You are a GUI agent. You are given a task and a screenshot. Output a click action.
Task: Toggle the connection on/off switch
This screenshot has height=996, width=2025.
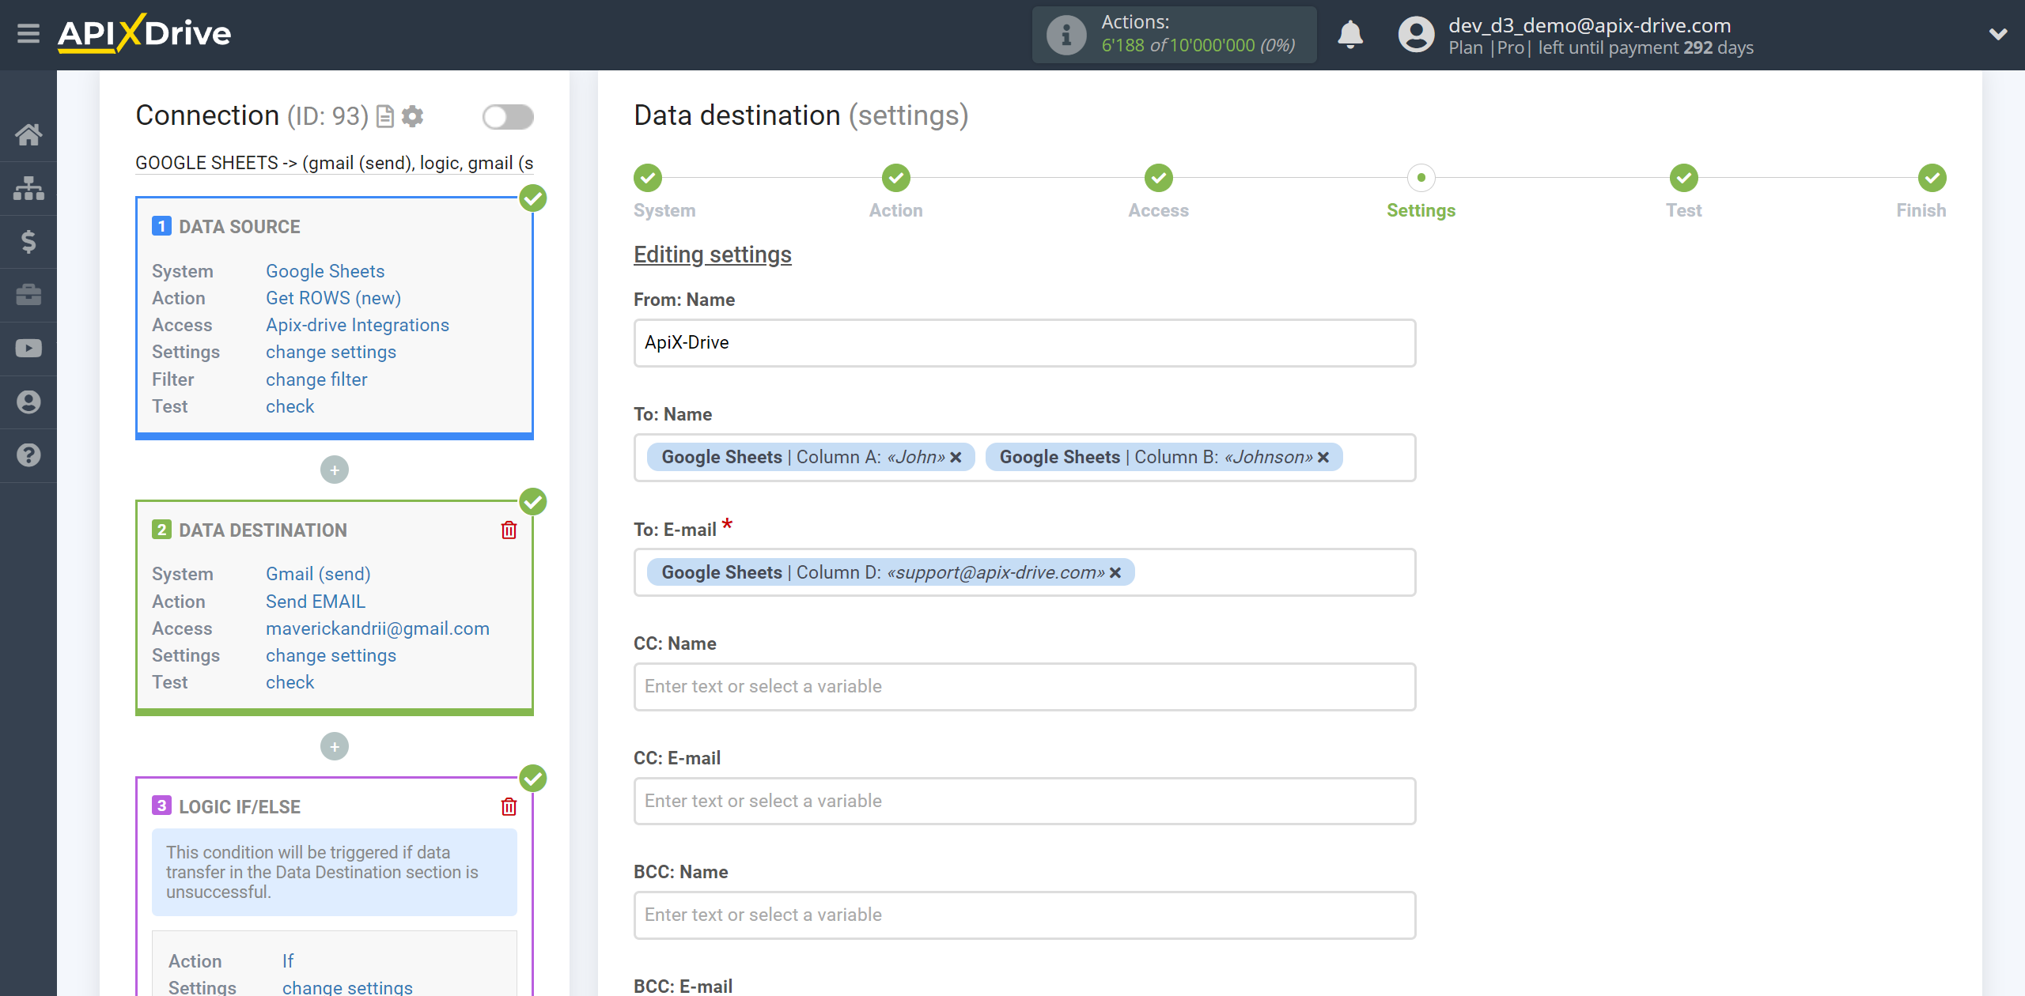[x=508, y=117]
